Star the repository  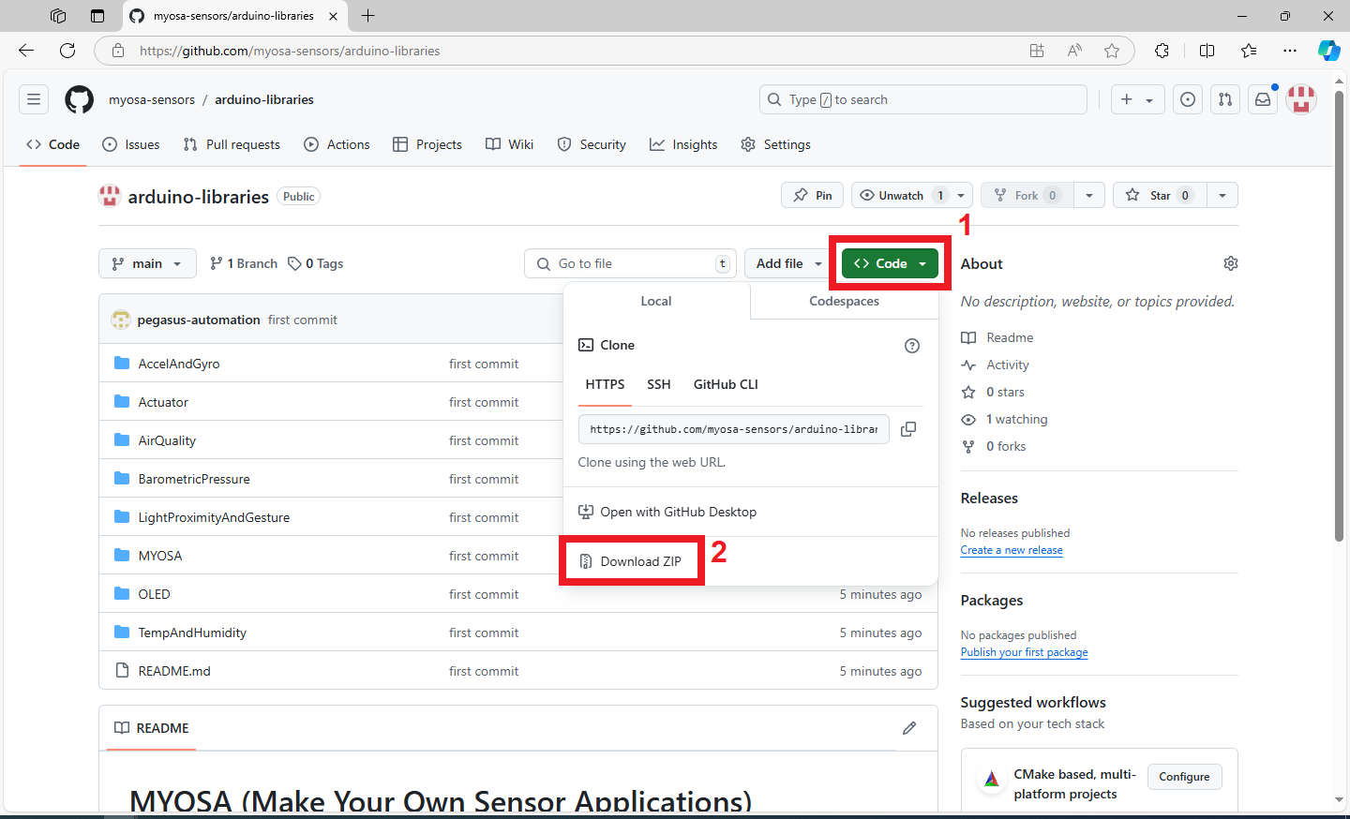click(1160, 195)
